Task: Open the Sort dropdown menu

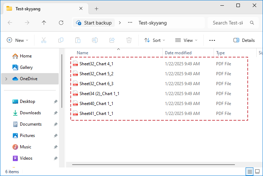Action: (x=155, y=40)
